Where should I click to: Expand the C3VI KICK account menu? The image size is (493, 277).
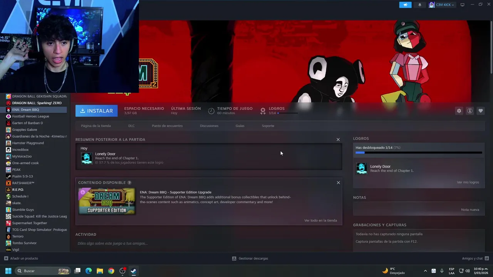[x=442, y=5]
